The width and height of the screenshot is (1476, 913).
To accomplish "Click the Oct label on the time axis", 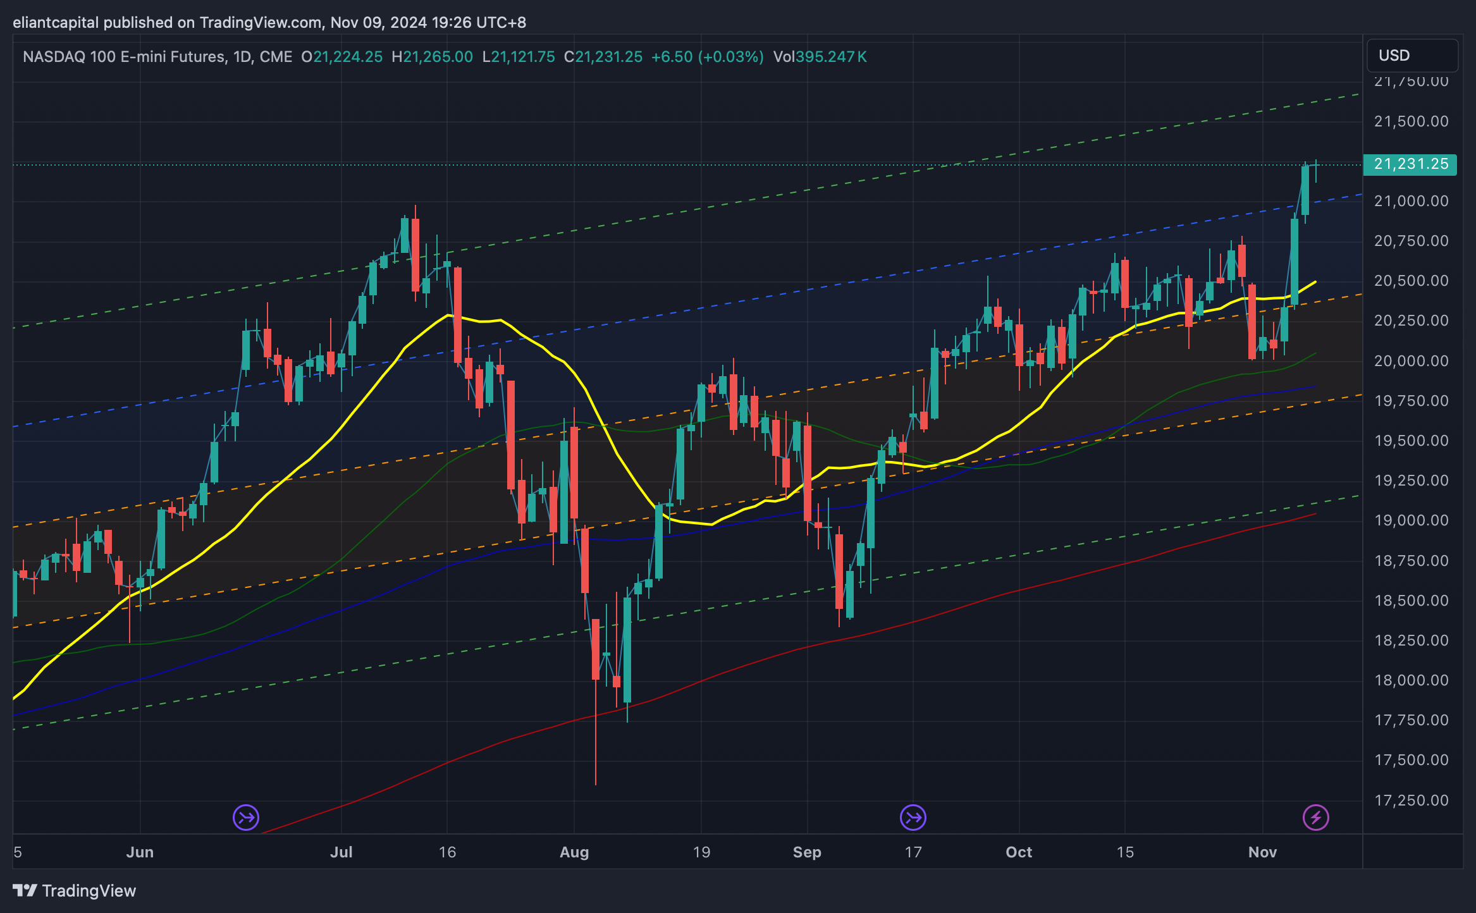I will (x=1019, y=852).
